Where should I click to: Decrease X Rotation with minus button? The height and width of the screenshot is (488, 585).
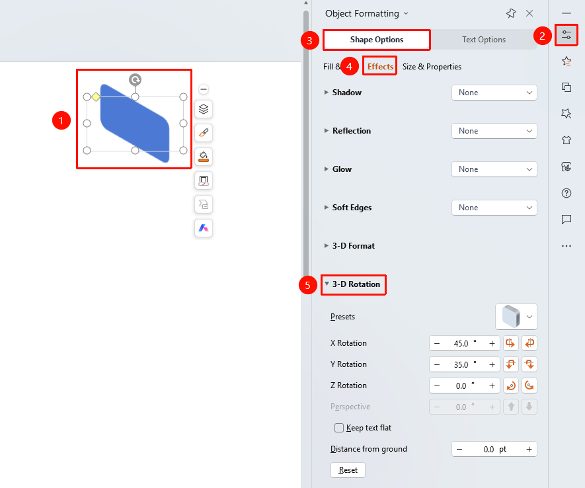[437, 344]
